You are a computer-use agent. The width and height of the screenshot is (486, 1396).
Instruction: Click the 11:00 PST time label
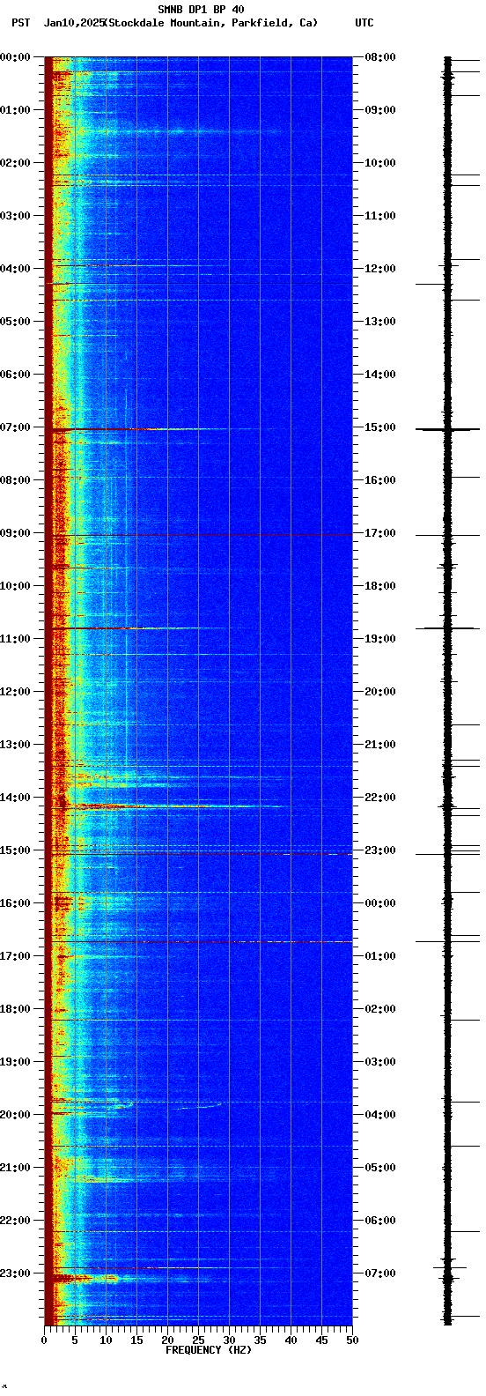pos(16,639)
